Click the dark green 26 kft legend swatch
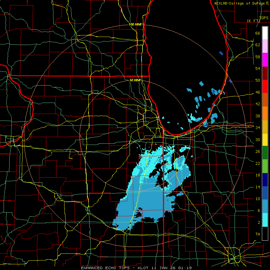This screenshot has width=270, height=270. pyautogui.click(x=265, y=153)
